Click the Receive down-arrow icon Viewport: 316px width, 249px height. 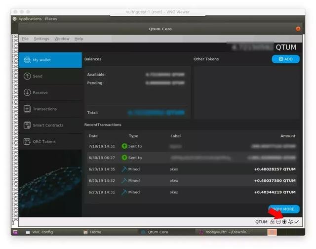coord(27,92)
